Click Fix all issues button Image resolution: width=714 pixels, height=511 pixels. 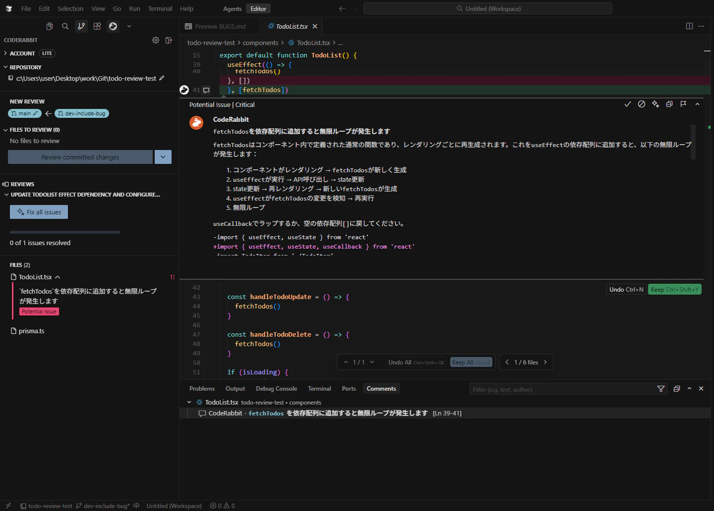39,212
